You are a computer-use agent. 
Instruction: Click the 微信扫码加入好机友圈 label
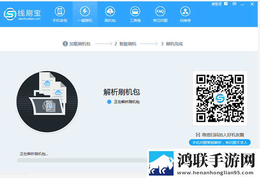pos(220,135)
